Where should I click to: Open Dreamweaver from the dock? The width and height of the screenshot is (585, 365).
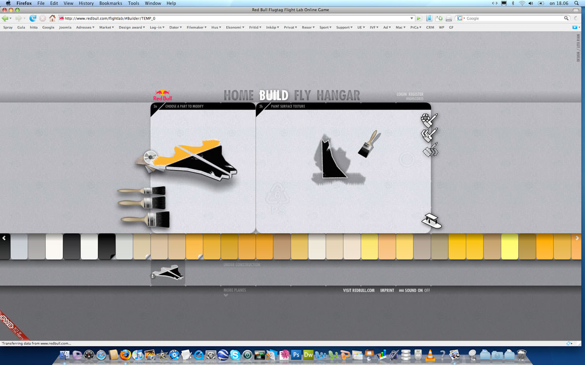[x=309, y=355]
